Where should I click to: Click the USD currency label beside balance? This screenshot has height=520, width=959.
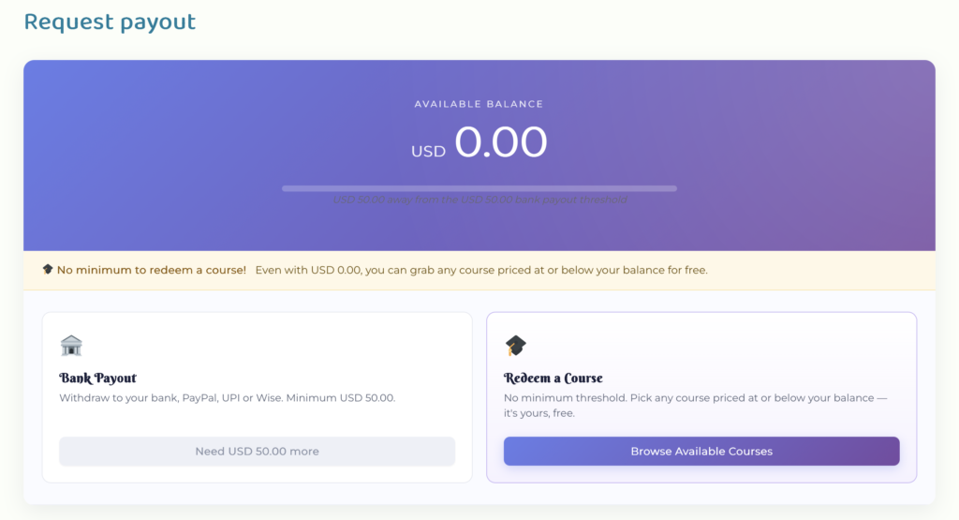click(x=428, y=151)
